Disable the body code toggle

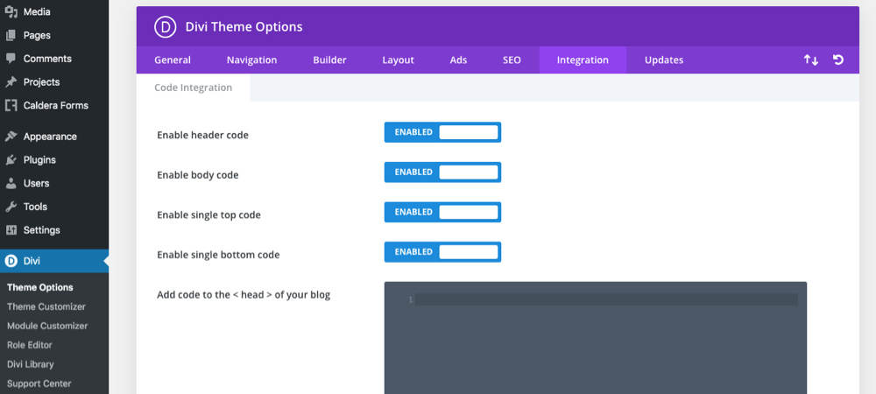(x=442, y=172)
